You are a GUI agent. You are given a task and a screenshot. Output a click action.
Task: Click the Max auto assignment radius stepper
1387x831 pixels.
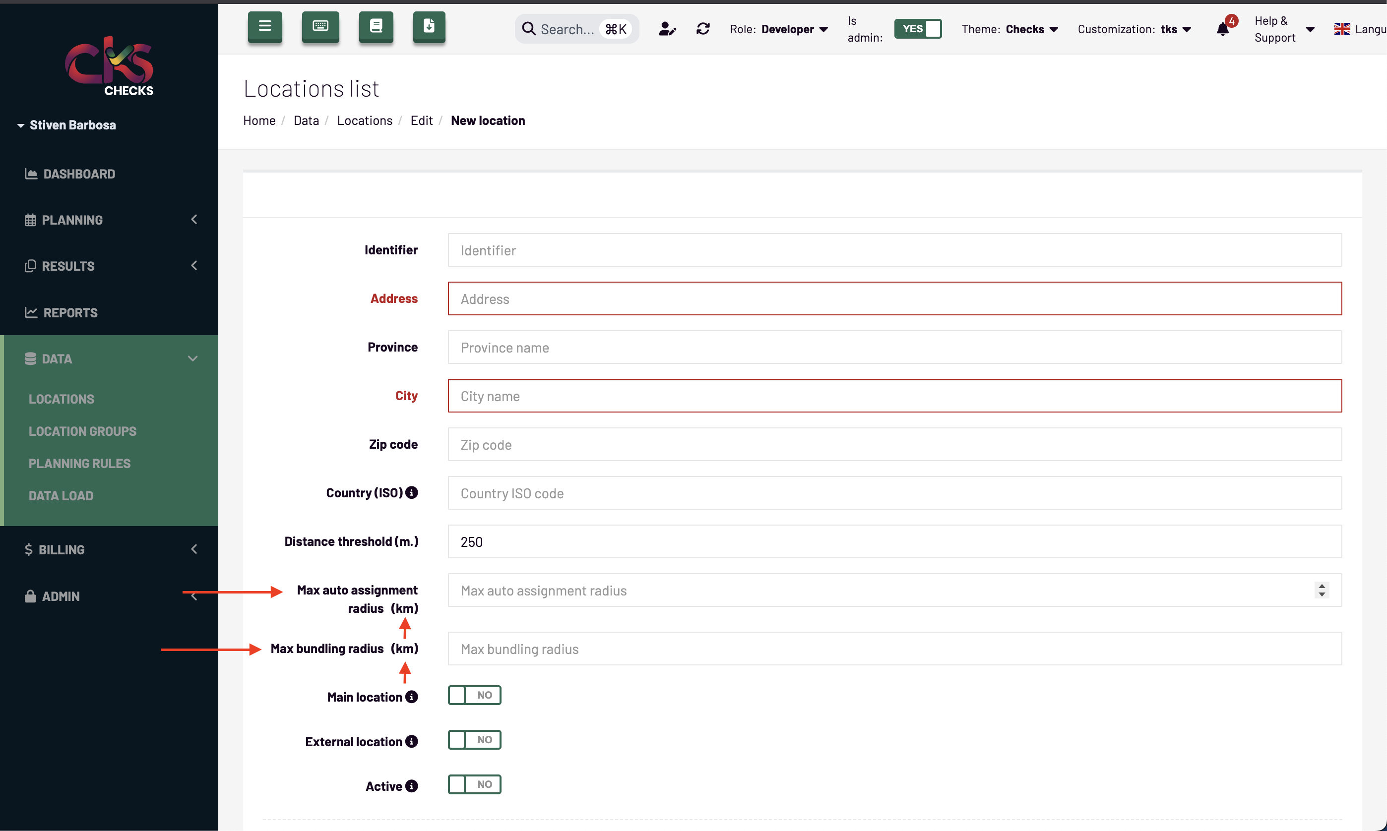point(1322,590)
